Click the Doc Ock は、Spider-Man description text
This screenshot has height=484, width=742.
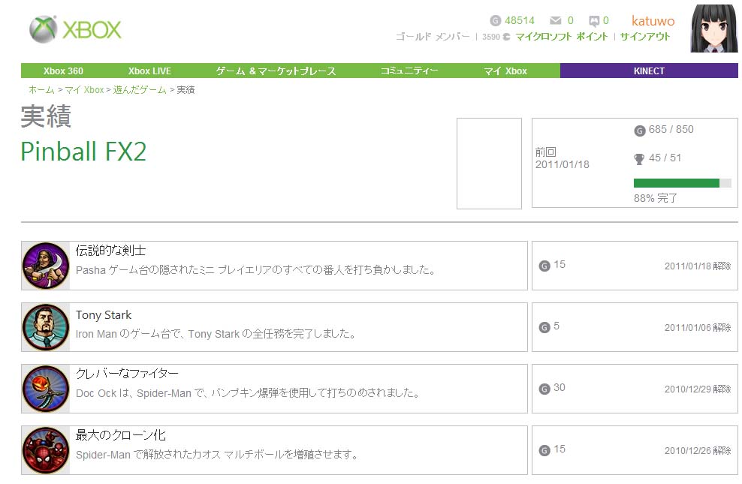[248, 392]
